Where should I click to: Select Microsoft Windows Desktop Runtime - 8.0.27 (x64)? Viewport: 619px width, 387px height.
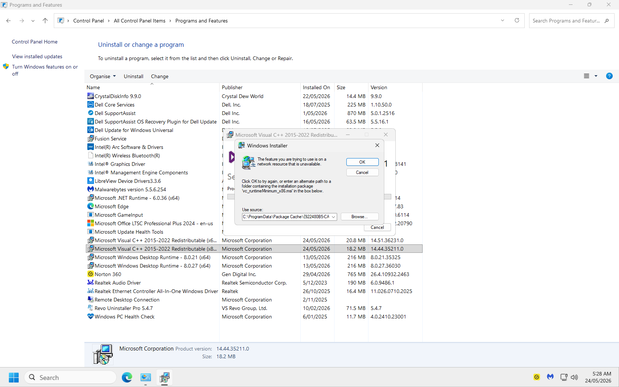point(254,266)
